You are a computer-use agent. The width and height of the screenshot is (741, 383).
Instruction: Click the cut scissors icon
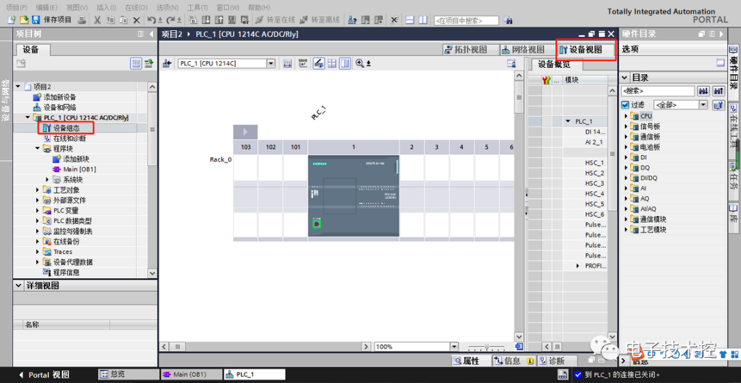coord(97,20)
